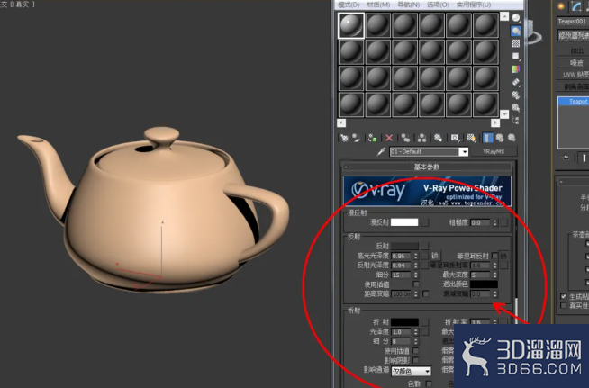Screen dimensions: 589x388
Task: Click the Video Color Check icon
Action: [x=516, y=69]
